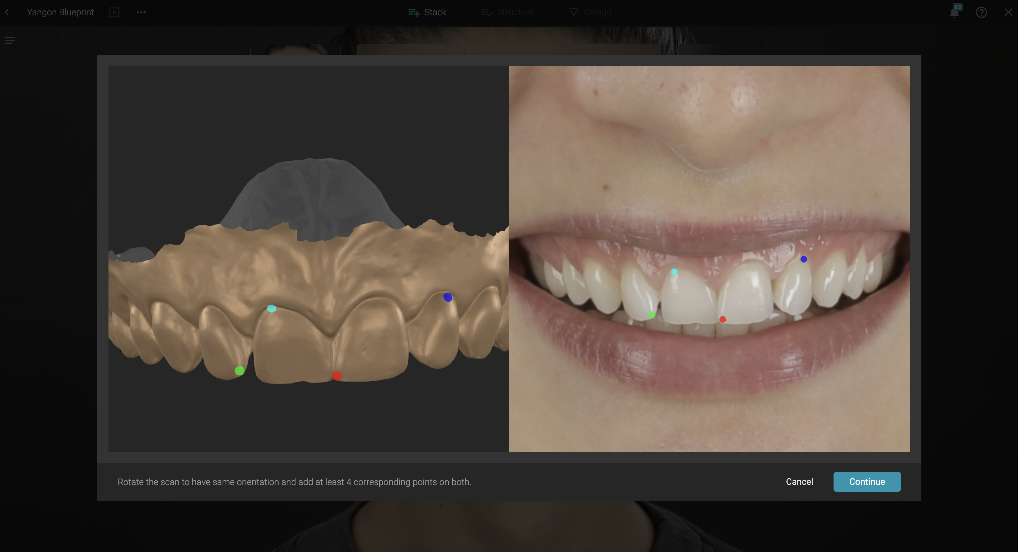Open the hamburger side menu
1018x552 pixels.
[10, 40]
